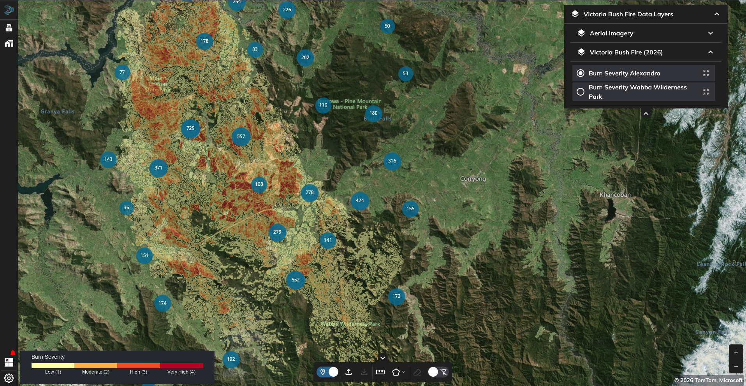Expand the Aerial Imagery section

[x=711, y=33]
